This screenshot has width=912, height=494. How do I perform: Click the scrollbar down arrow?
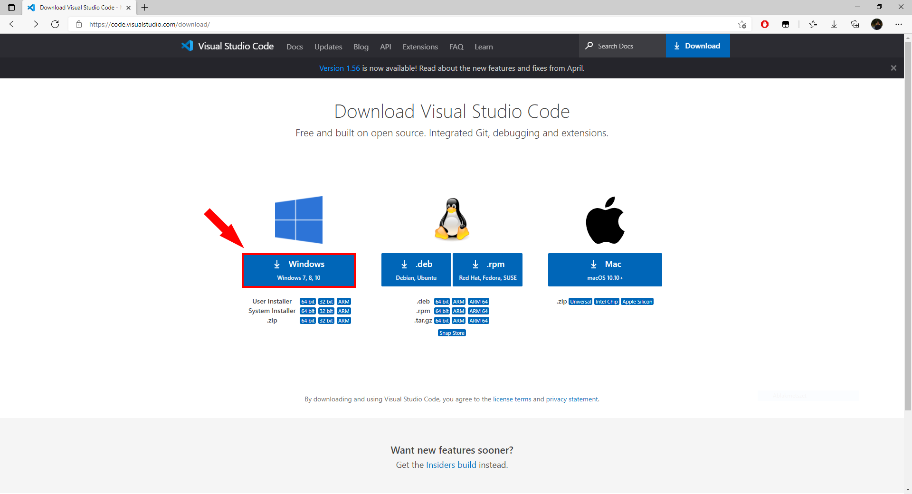(x=908, y=489)
